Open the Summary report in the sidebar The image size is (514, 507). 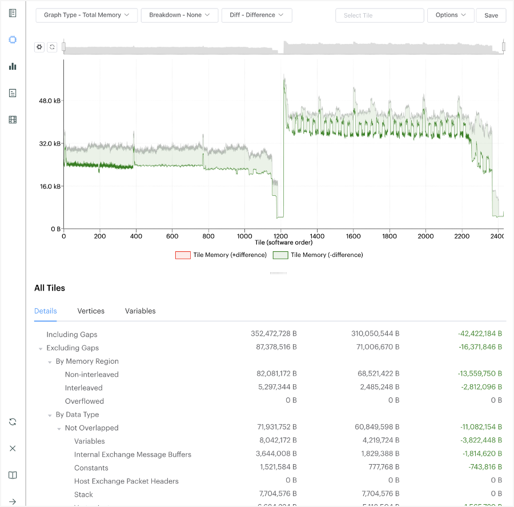click(x=12, y=14)
